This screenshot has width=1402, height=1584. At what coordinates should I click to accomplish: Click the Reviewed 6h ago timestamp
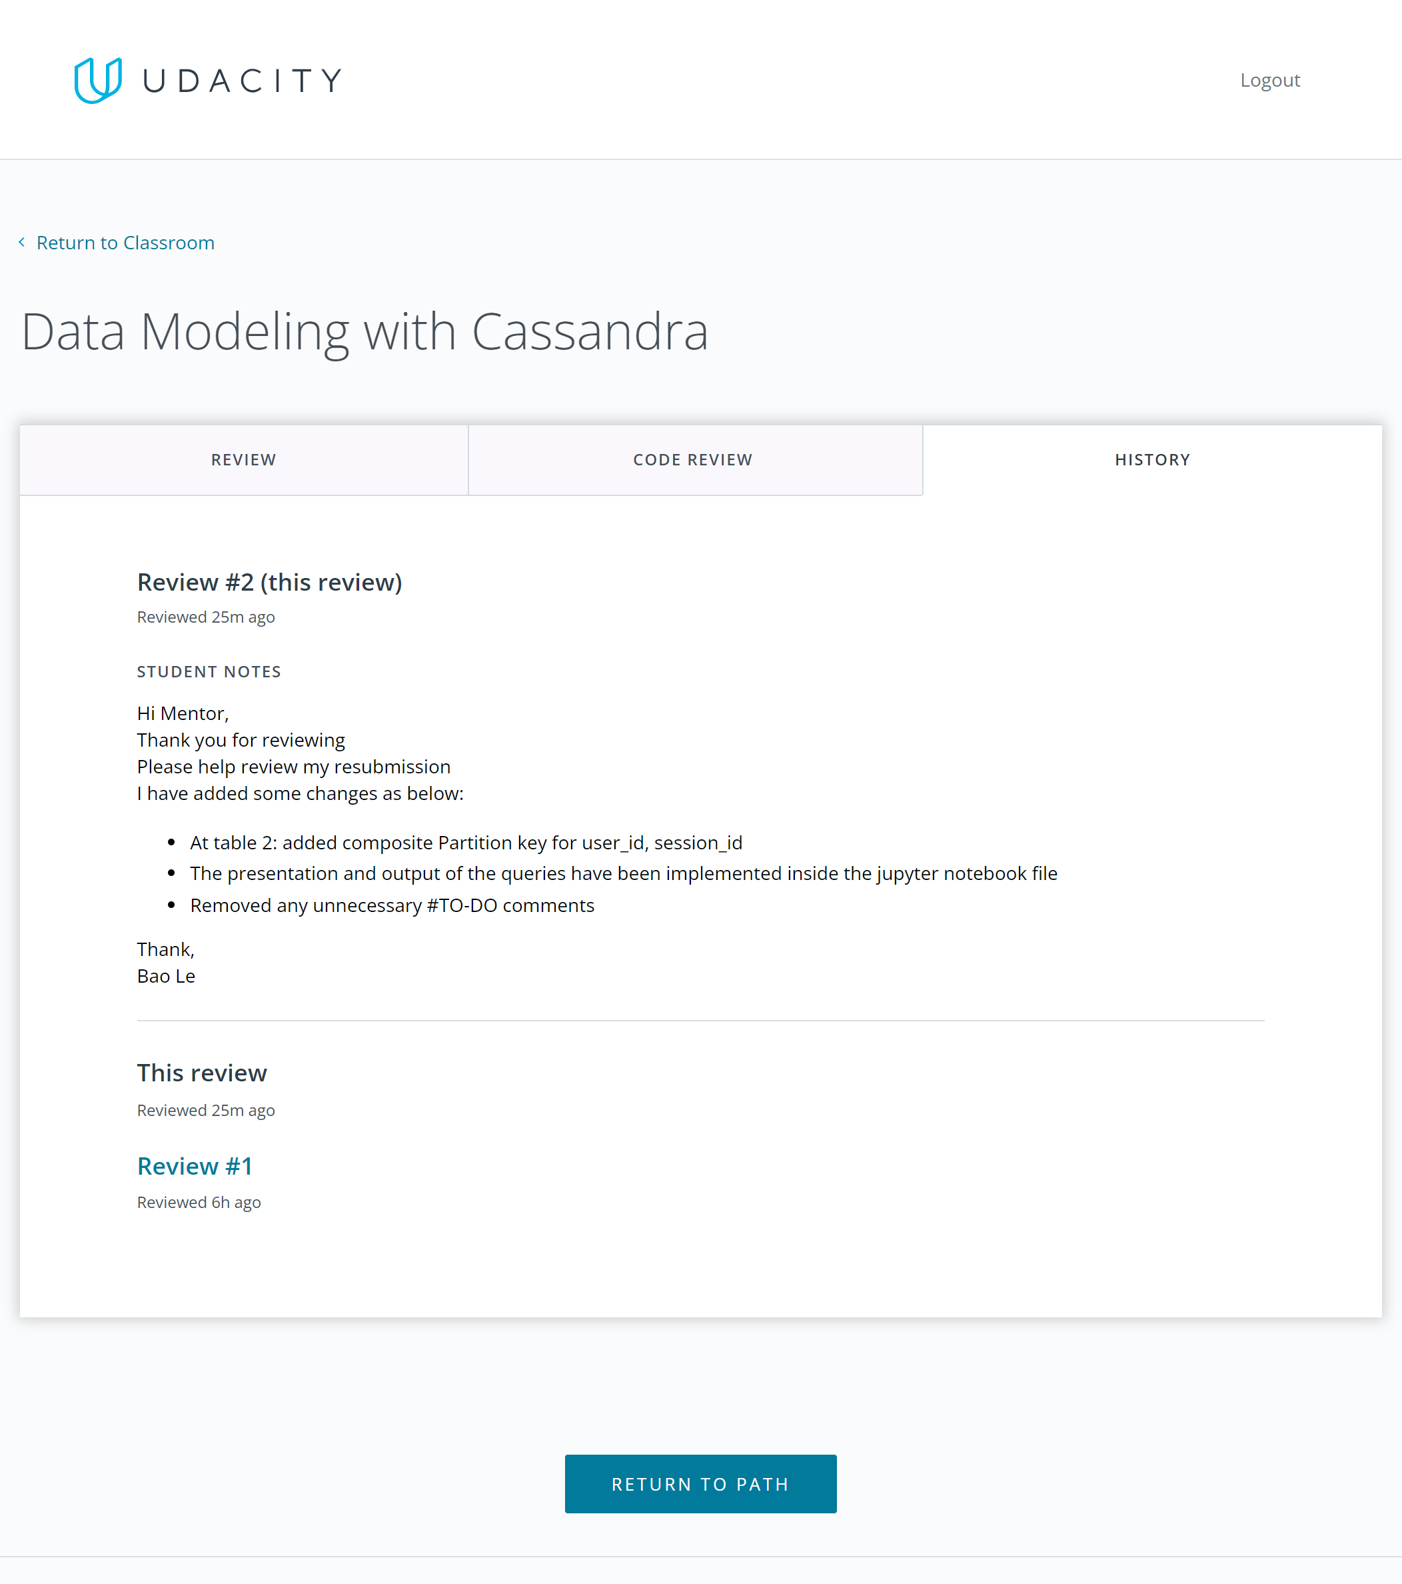click(x=199, y=1202)
